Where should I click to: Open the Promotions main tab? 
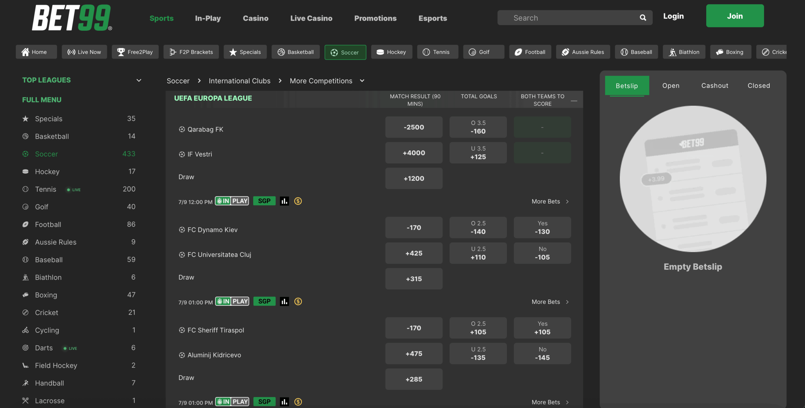coord(375,18)
